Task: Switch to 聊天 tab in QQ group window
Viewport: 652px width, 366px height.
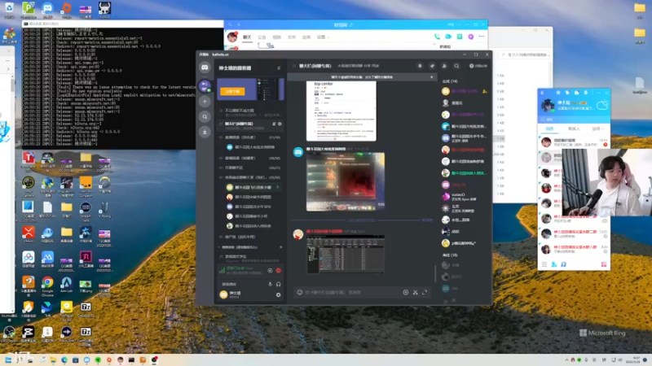Action: tap(247, 37)
